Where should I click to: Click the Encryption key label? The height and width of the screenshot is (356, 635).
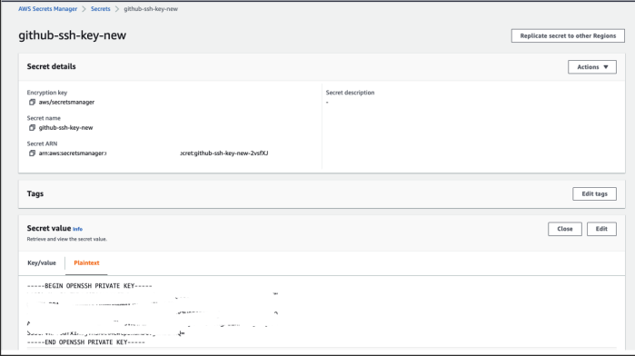pos(47,93)
